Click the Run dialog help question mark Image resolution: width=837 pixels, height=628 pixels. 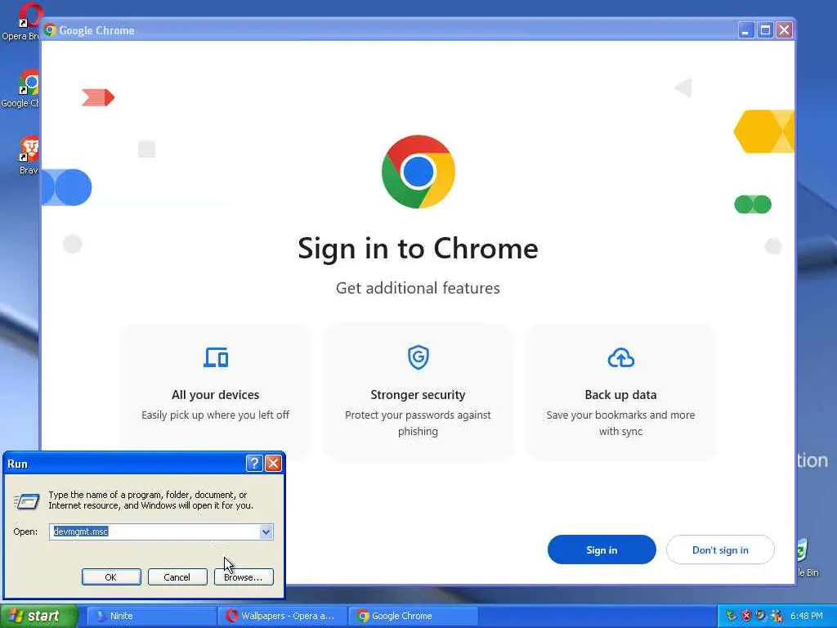254,463
